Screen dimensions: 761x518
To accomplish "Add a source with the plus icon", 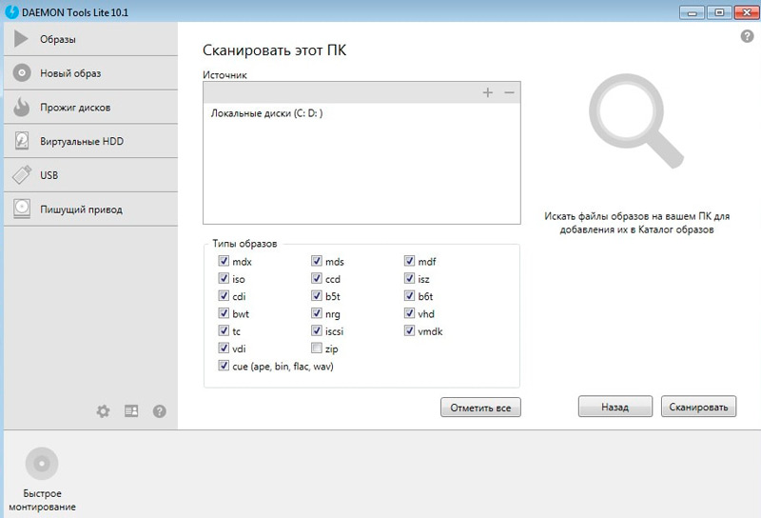I will (x=488, y=92).
